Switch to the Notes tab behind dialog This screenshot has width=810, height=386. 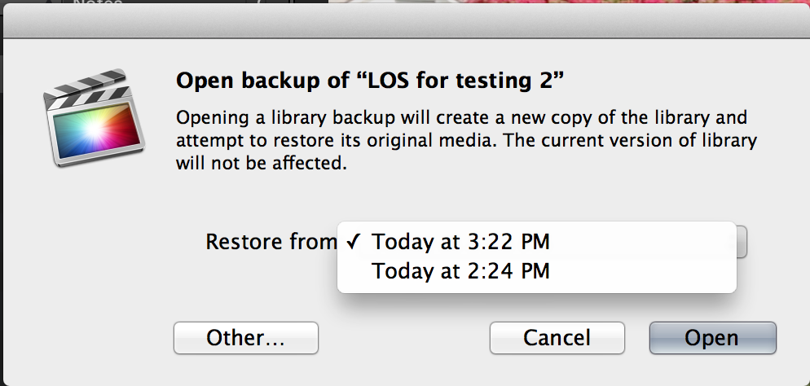point(98,3)
